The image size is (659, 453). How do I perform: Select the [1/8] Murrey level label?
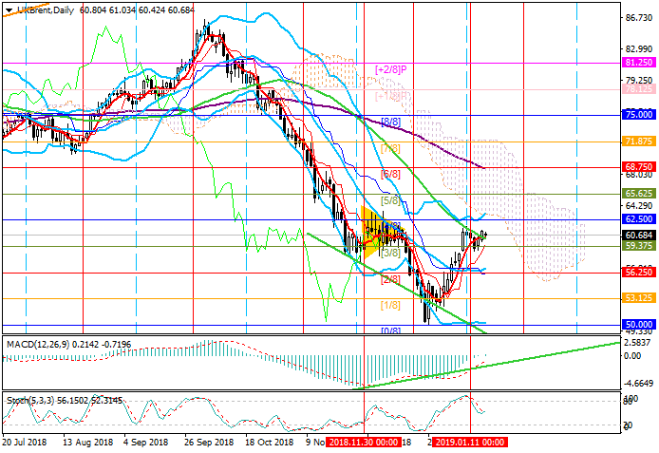coord(389,305)
